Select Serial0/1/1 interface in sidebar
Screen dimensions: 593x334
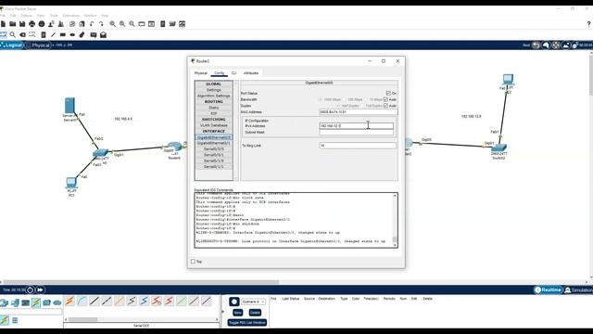(214, 167)
